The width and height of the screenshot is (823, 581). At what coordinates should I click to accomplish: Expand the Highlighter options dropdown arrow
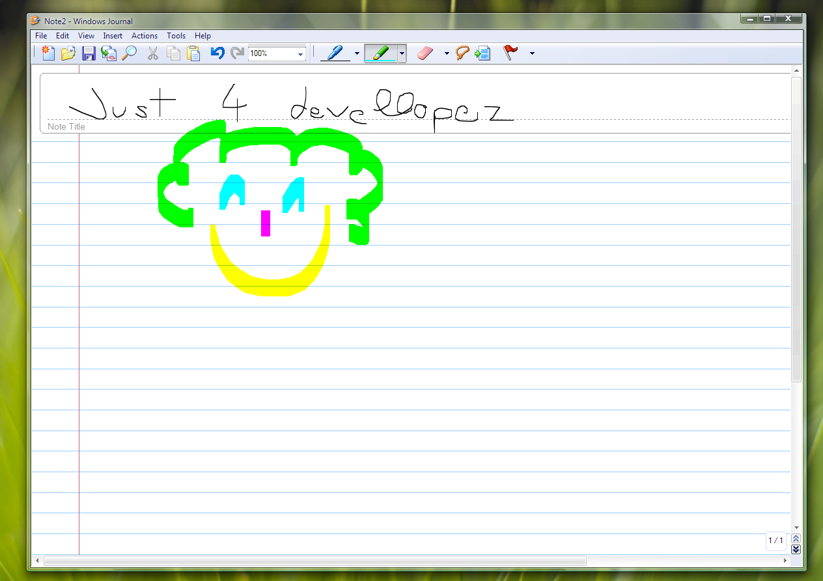(x=402, y=53)
